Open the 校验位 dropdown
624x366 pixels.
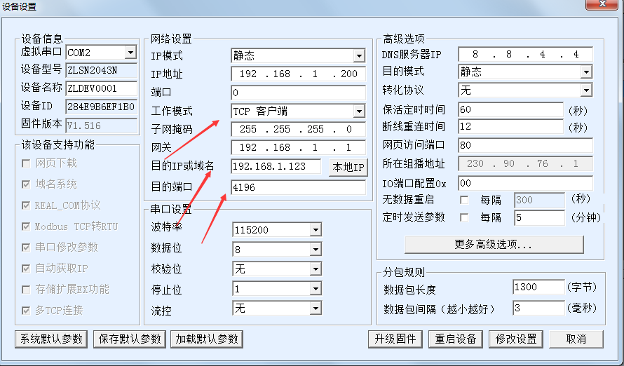(316, 269)
